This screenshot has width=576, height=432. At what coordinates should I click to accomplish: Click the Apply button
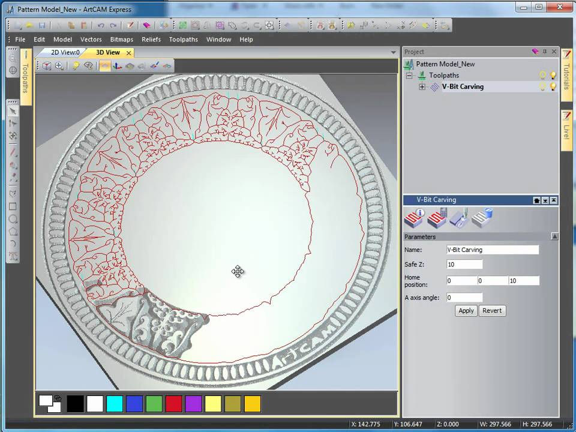466,311
